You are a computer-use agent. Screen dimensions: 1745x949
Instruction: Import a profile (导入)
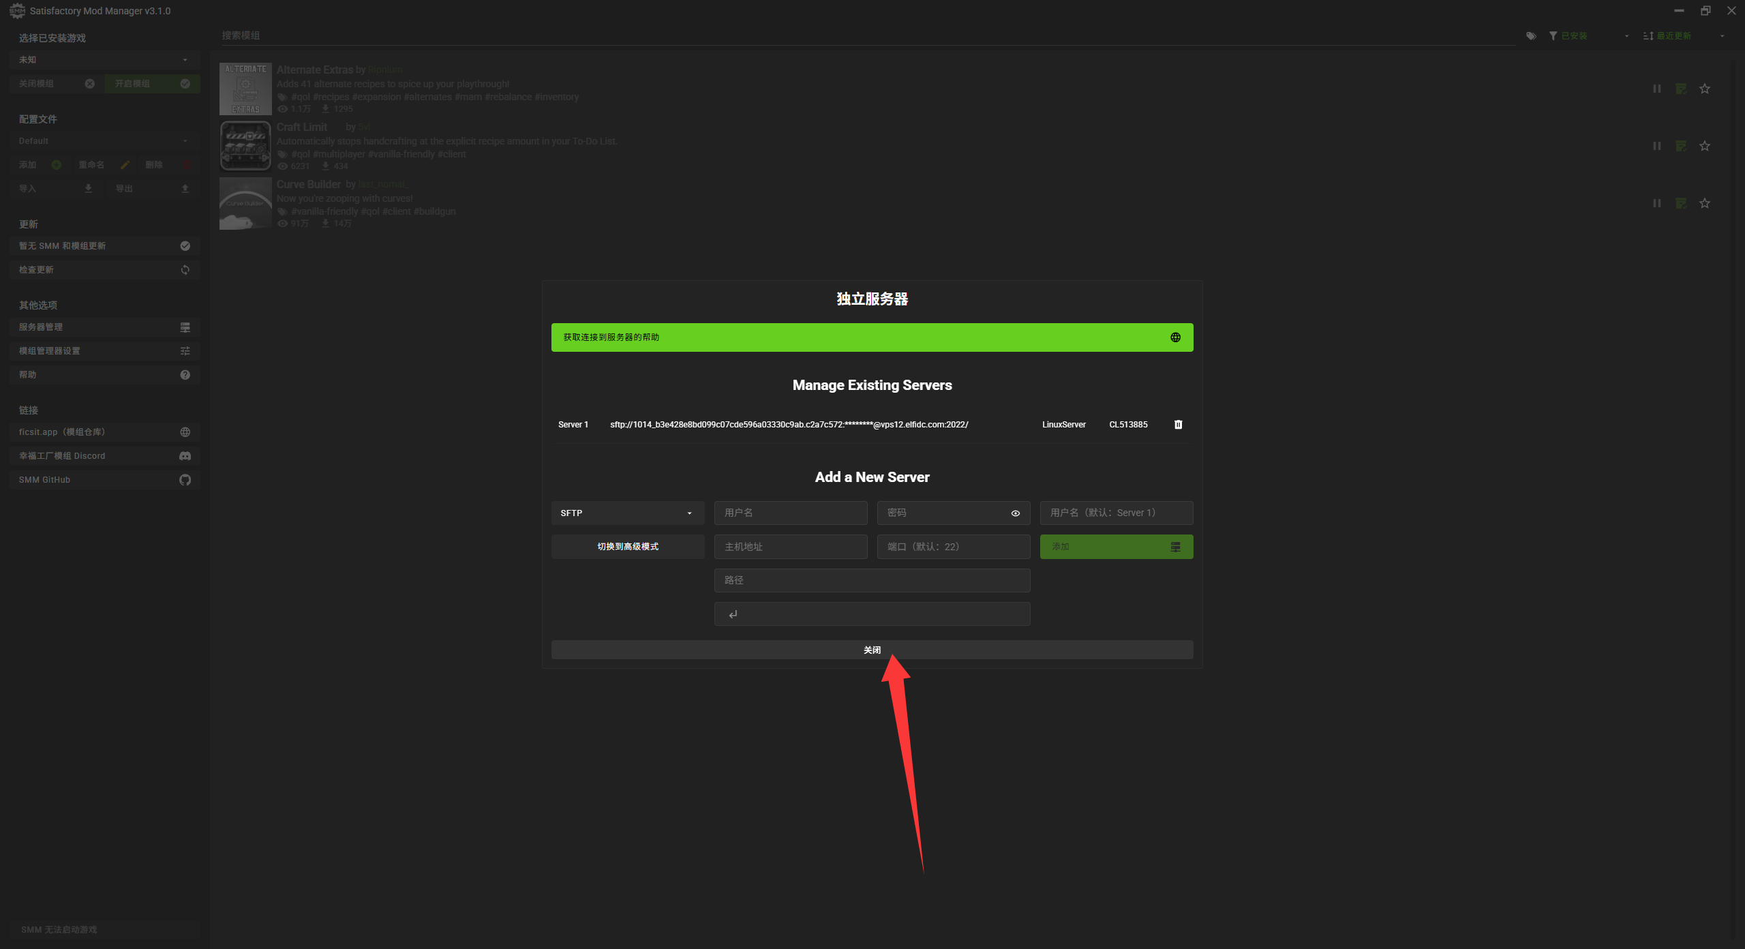tap(57, 189)
